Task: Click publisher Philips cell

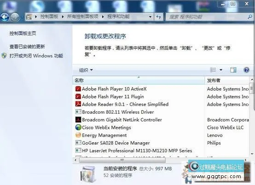Action: tap(214, 143)
